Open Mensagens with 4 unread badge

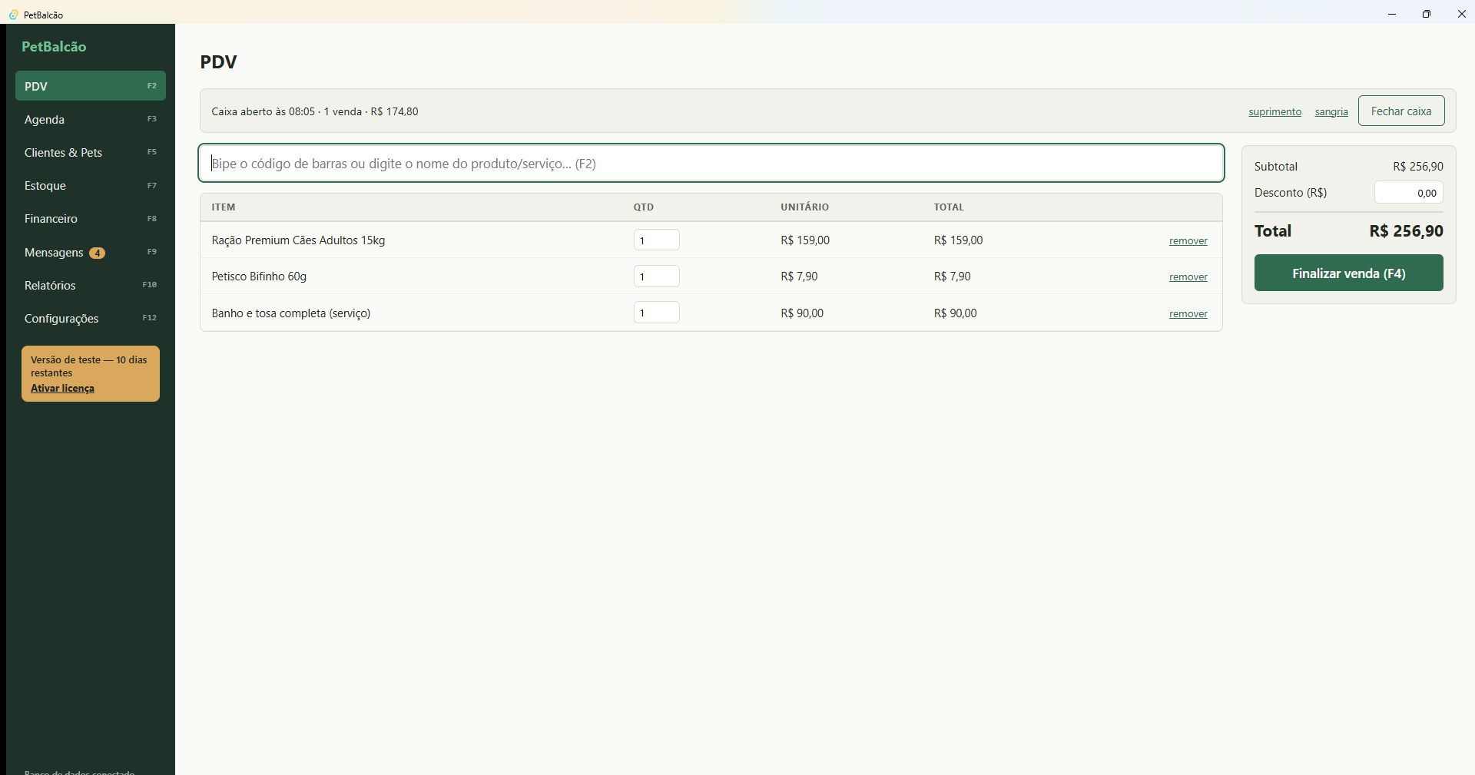(x=91, y=252)
